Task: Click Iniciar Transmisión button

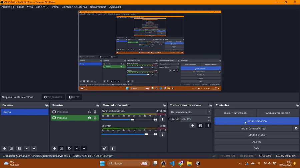Action: (x=235, y=113)
